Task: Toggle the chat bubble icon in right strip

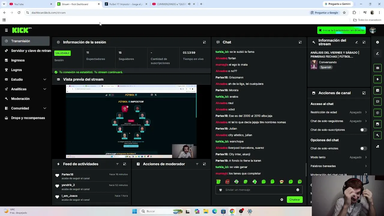Action: tap(377, 101)
